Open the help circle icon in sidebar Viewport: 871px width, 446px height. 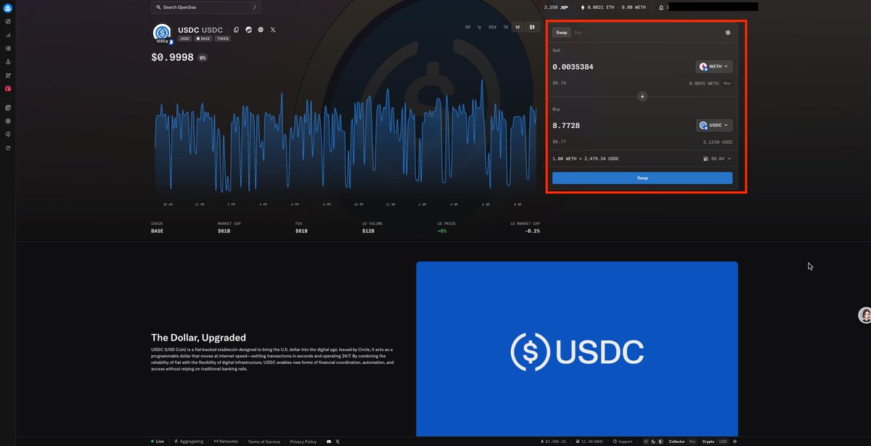pyautogui.click(x=8, y=134)
